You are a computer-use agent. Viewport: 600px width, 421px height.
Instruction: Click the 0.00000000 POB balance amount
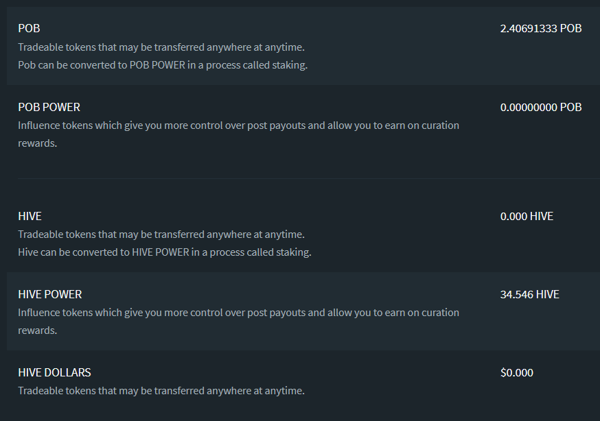pos(541,107)
